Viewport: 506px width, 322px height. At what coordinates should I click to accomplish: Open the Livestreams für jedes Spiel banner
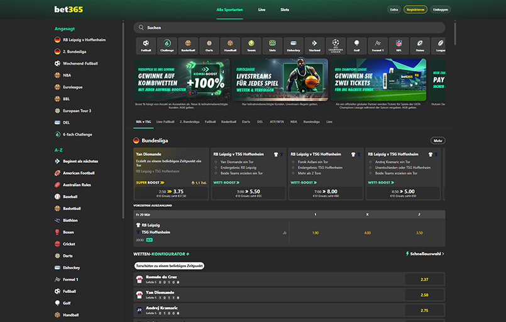(x=280, y=80)
